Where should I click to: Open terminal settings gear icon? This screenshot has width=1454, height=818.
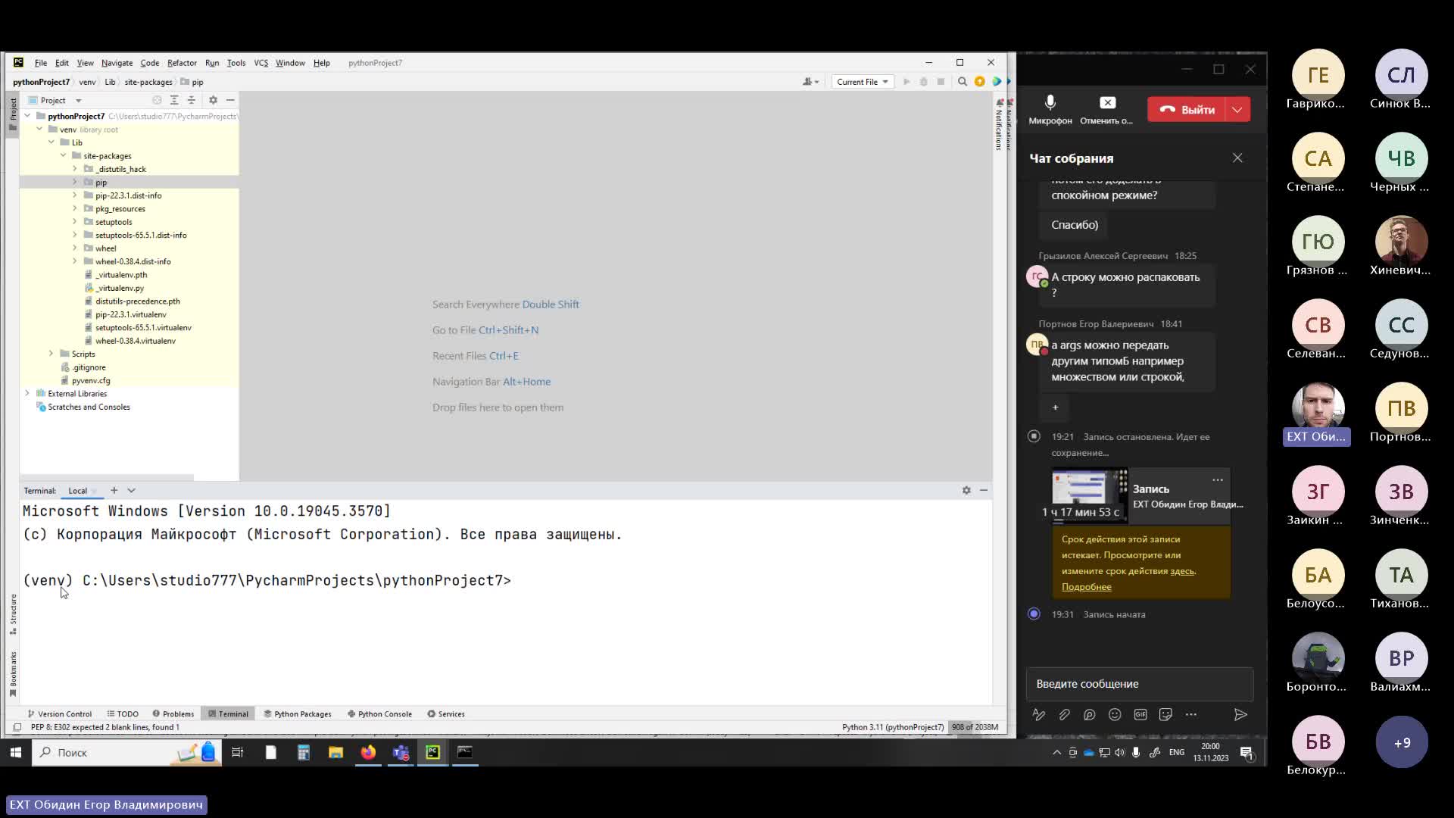click(966, 491)
